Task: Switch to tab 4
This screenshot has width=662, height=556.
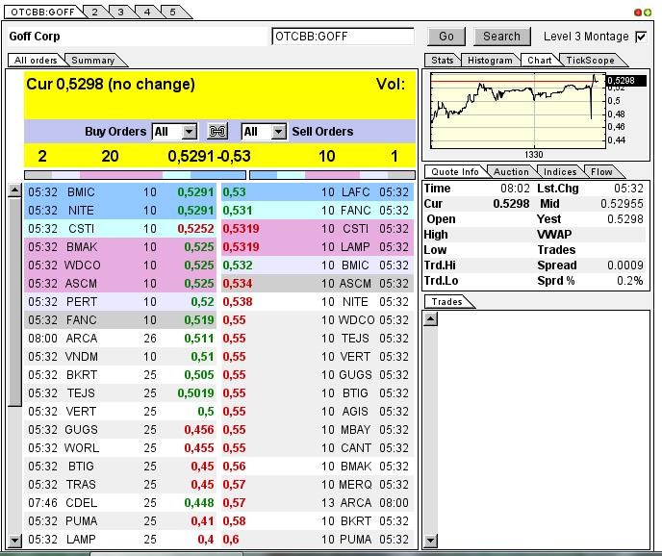Action: point(147,12)
